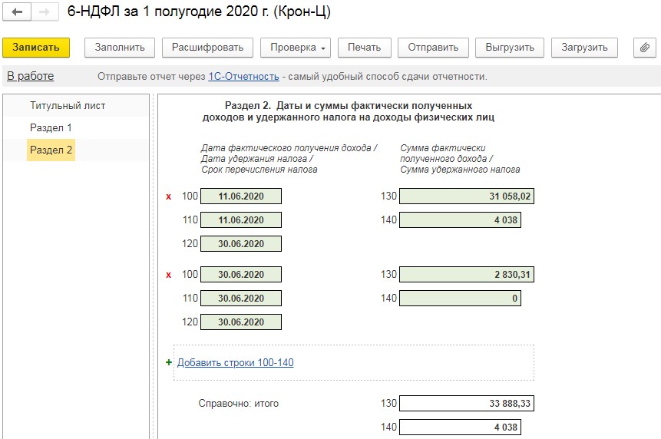Open attachments via the paperclip icon

[x=645, y=48]
